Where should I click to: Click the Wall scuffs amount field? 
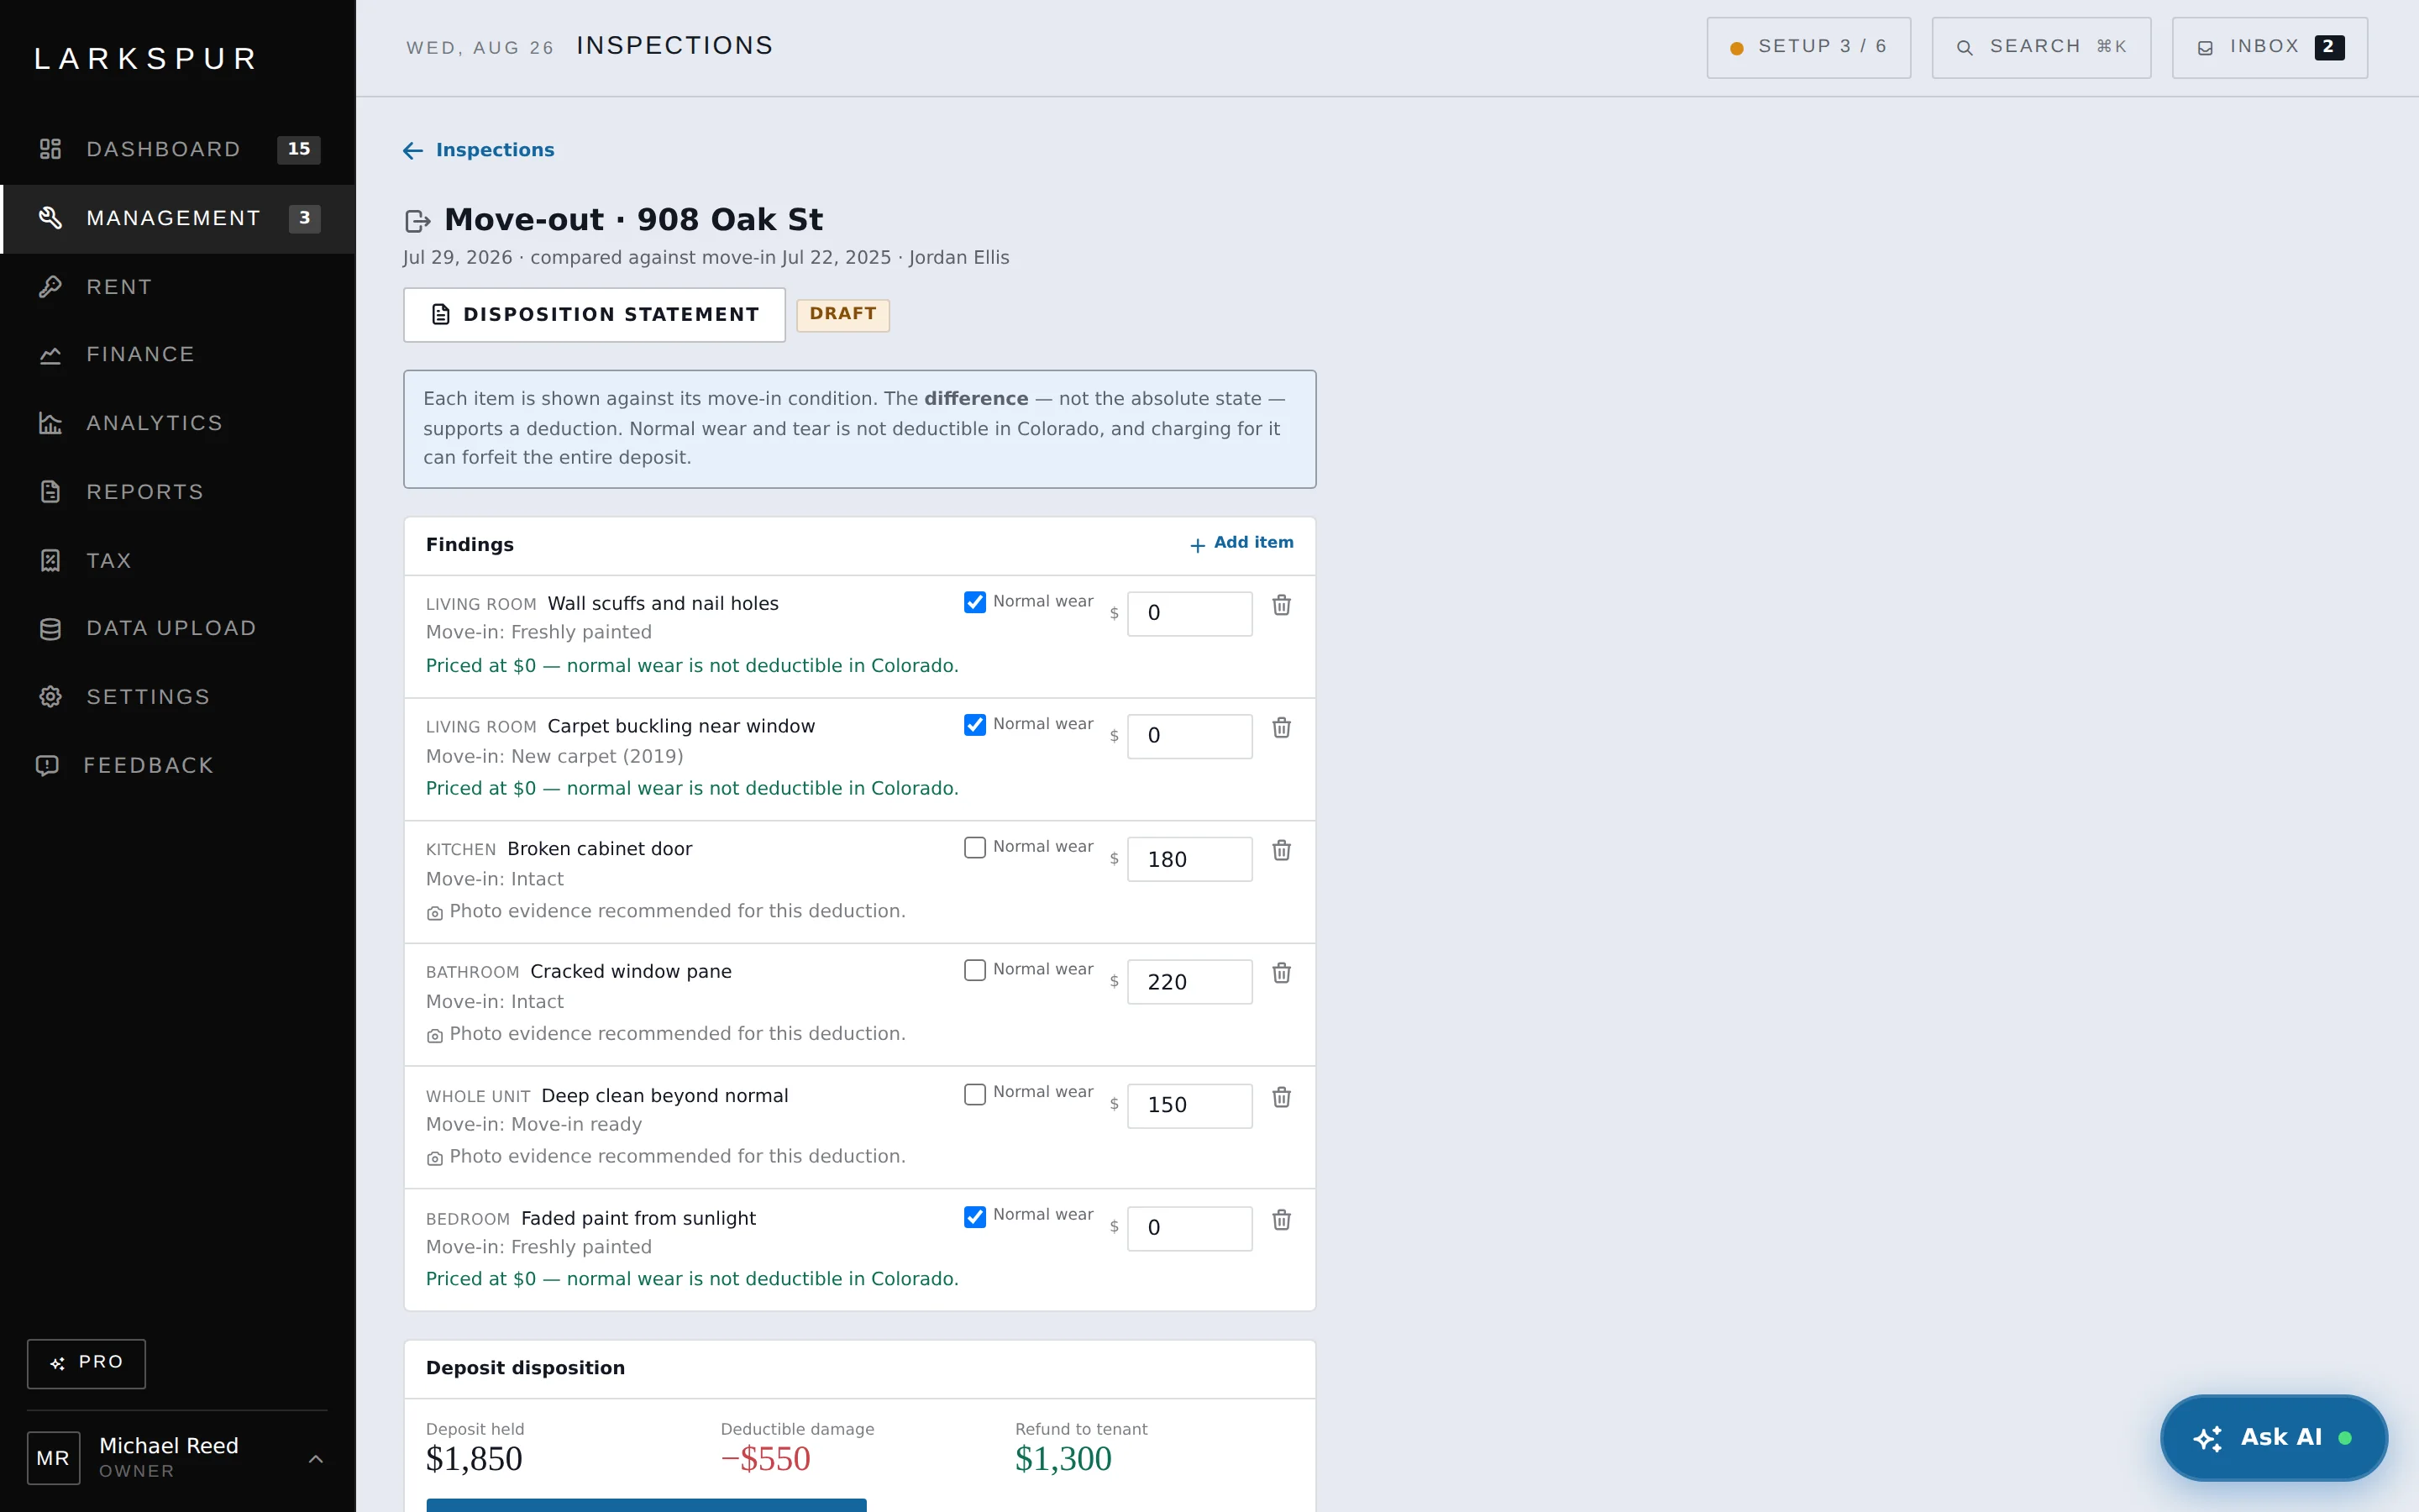(1189, 614)
